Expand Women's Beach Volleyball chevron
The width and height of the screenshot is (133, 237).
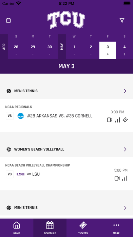(125, 149)
